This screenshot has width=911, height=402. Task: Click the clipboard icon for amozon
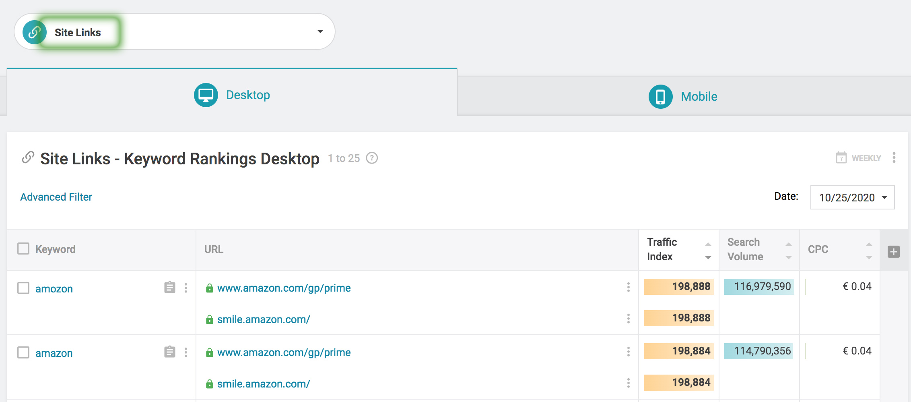(x=170, y=287)
